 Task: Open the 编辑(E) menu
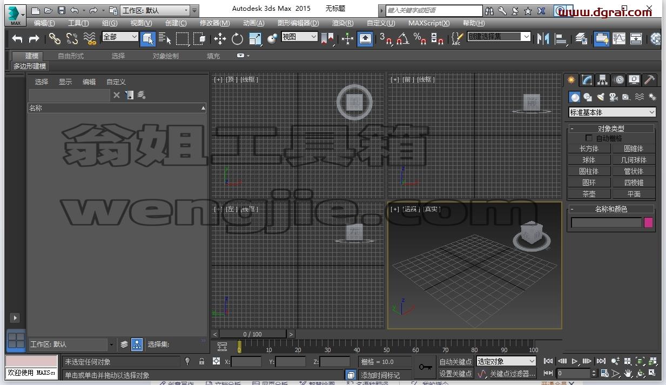tap(44, 23)
